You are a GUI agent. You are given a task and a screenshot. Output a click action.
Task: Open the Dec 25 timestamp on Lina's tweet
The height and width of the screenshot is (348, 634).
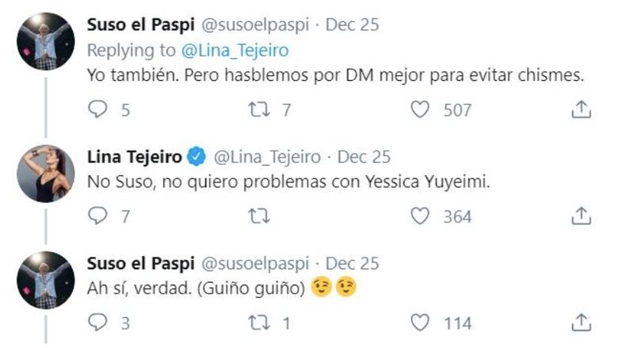tap(358, 156)
